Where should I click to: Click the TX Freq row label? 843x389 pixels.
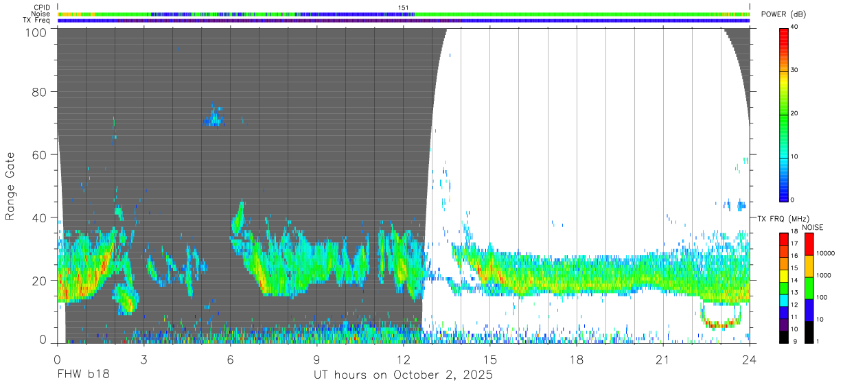click(x=36, y=21)
